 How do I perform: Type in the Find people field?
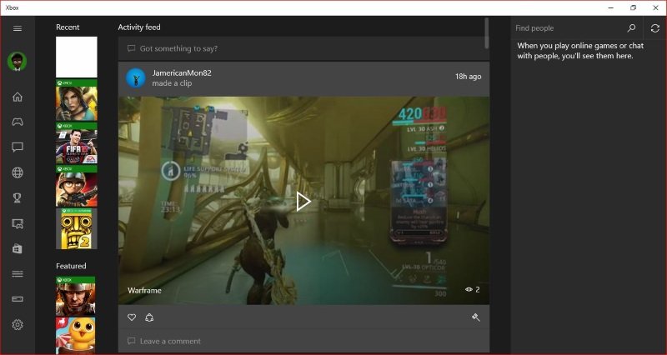[568, 28]
